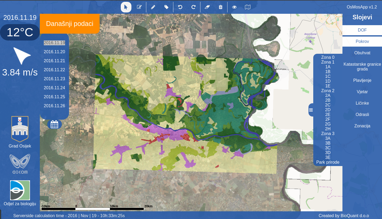Toggle the DOF layer
The image size is (382, 219).
click(362, 30)
